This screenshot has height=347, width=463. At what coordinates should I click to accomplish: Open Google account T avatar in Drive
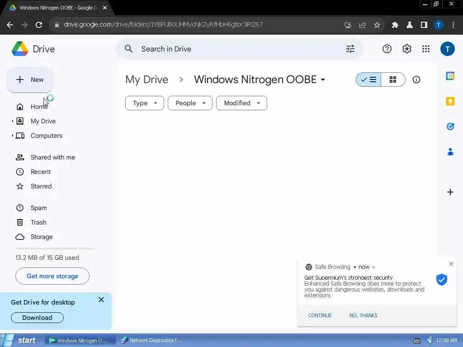pyautogui.click(x=448, y=49)
